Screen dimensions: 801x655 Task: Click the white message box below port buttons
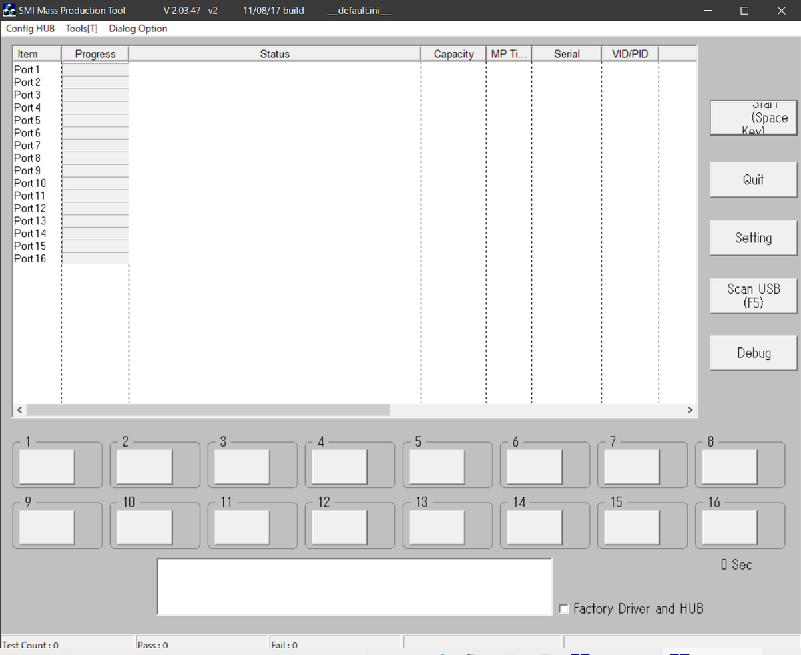pyautogui.click(x=354, y=586)
